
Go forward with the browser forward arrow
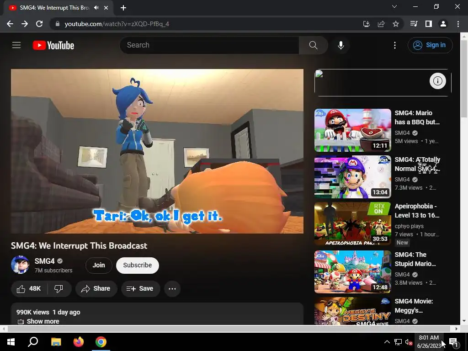[25, 24]
